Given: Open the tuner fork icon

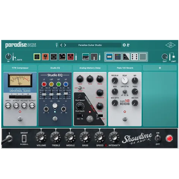Looking at the screenshot, I should coord(57,45).
